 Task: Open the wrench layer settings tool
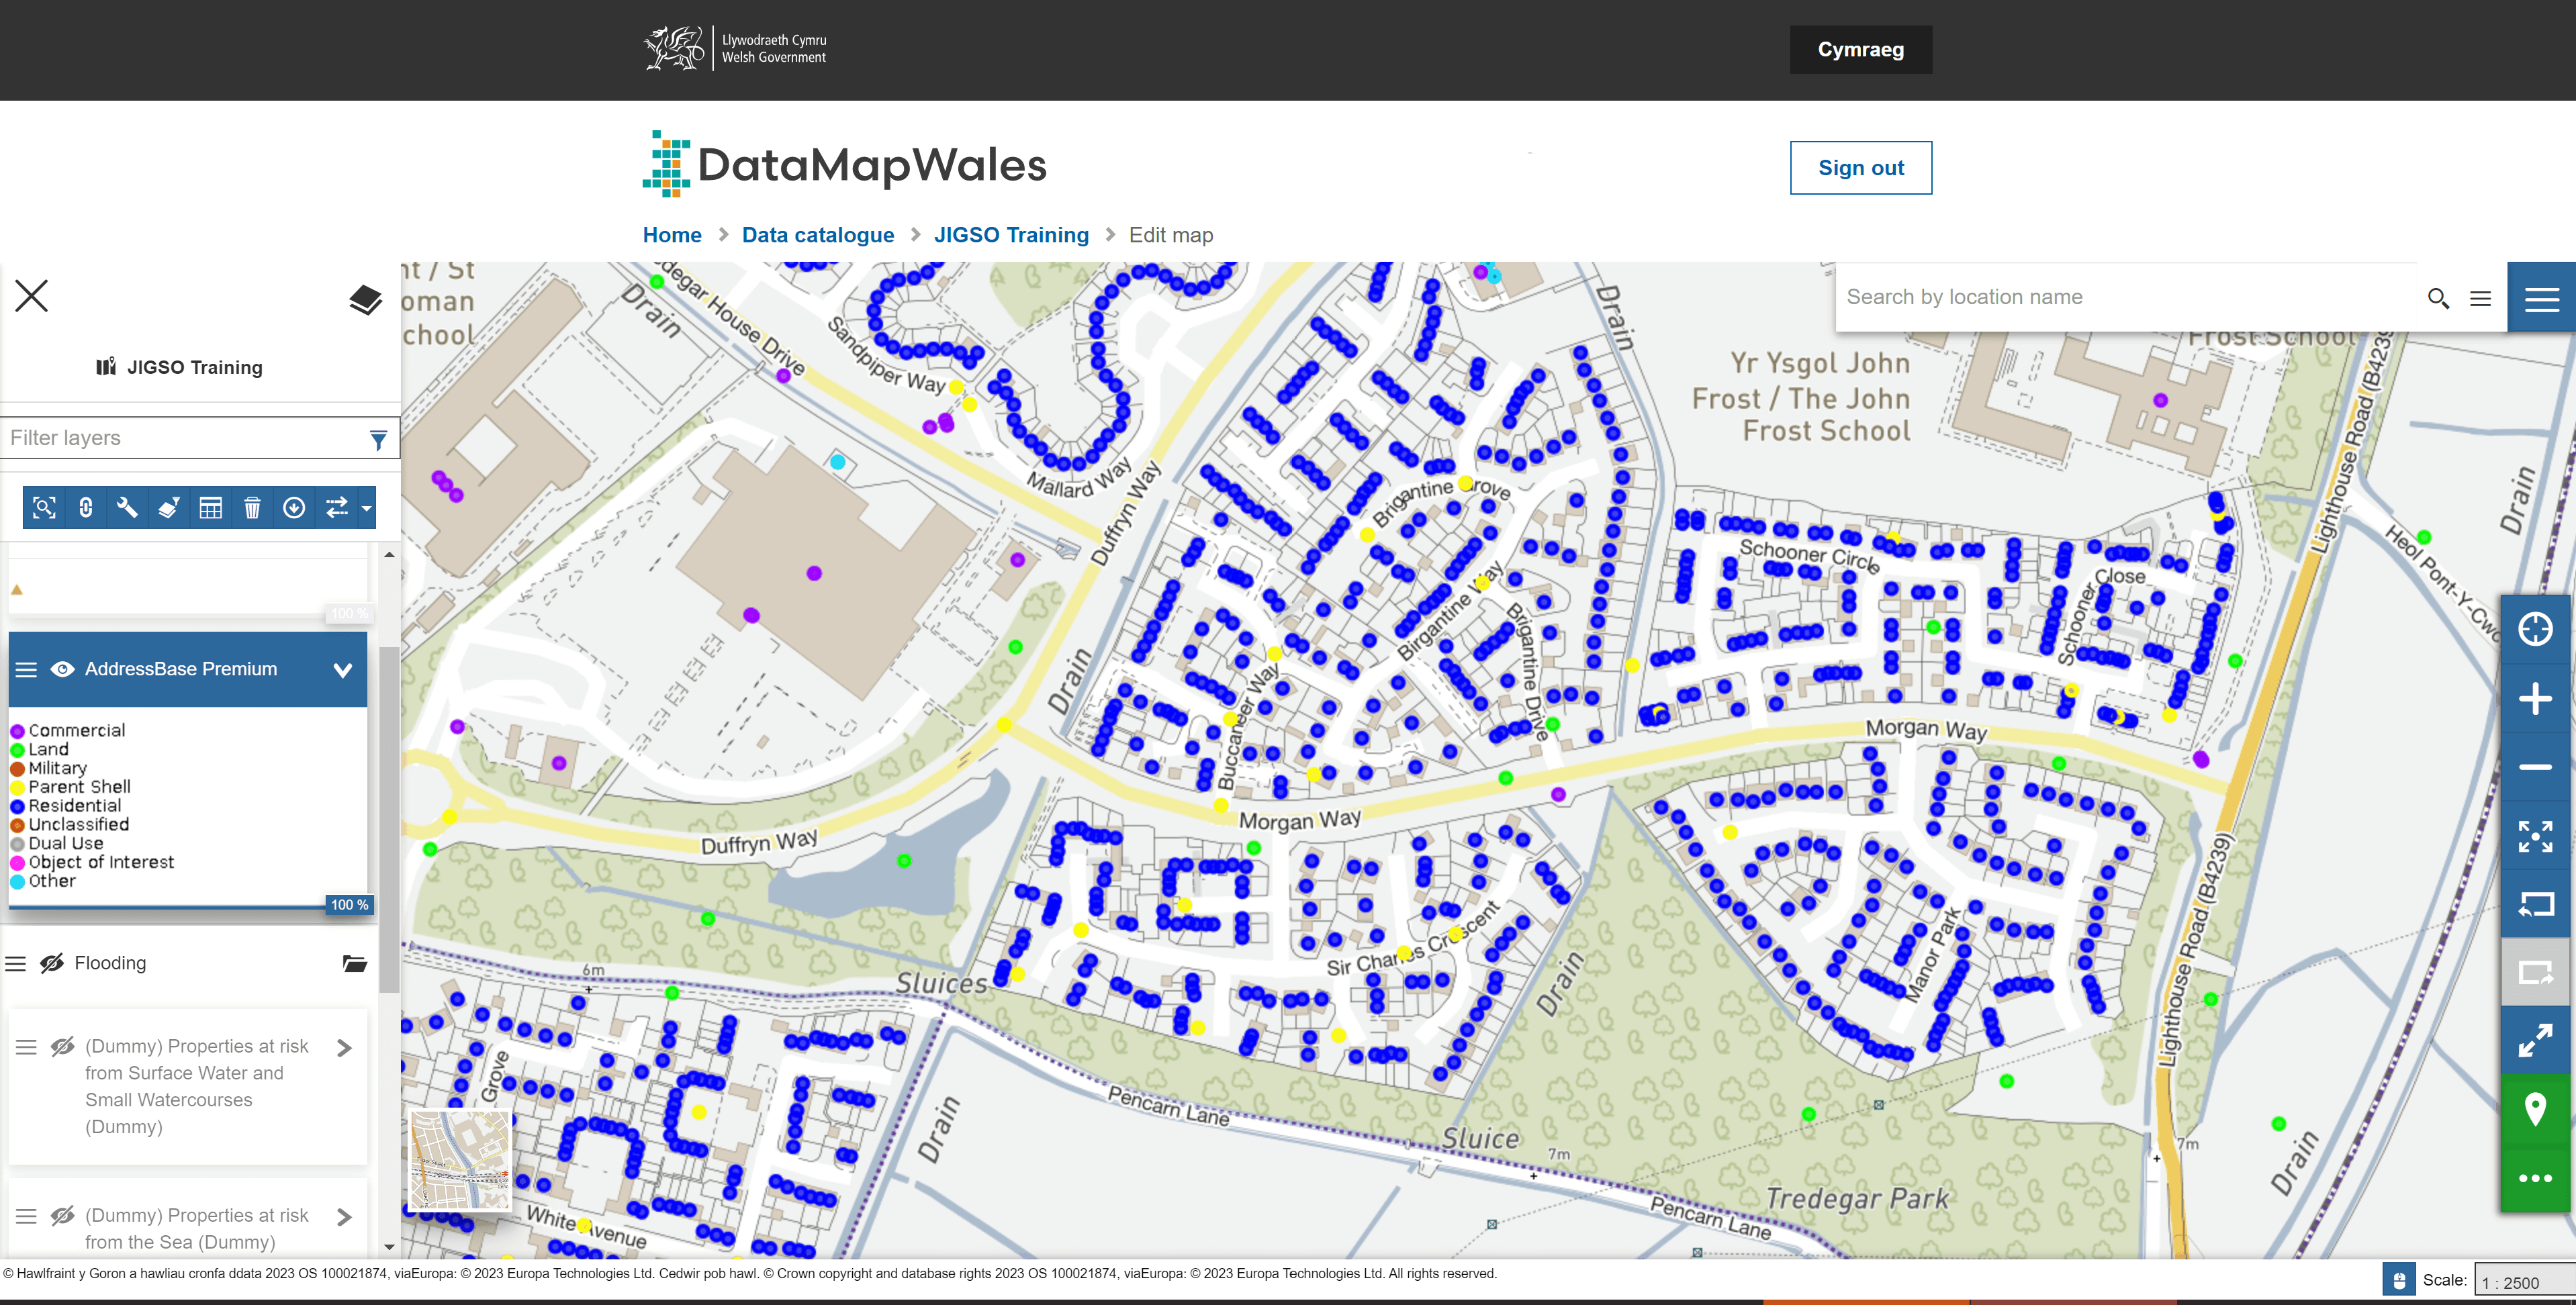(x=127, y=508)
